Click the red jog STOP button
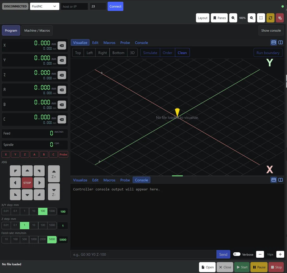 point(27,183)
